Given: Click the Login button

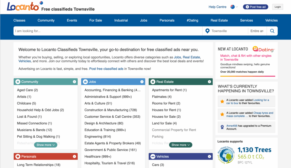Looking at the screenshot, I should click(278, 7).
